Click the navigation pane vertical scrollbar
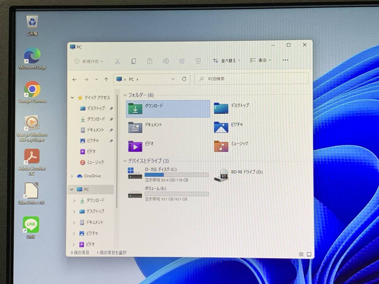This screenshot has width=379, height=284. coord(117,151)
